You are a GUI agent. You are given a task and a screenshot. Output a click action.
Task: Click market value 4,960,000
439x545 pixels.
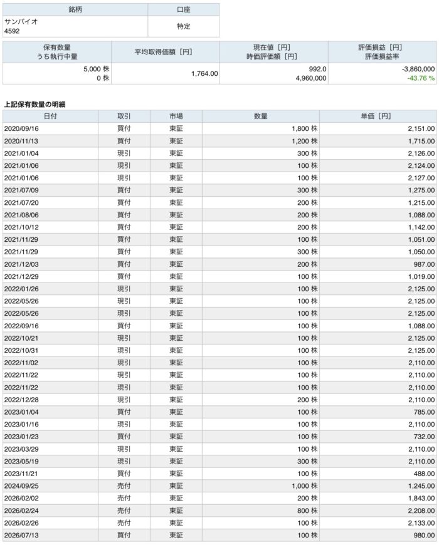[x=311, y=78]
